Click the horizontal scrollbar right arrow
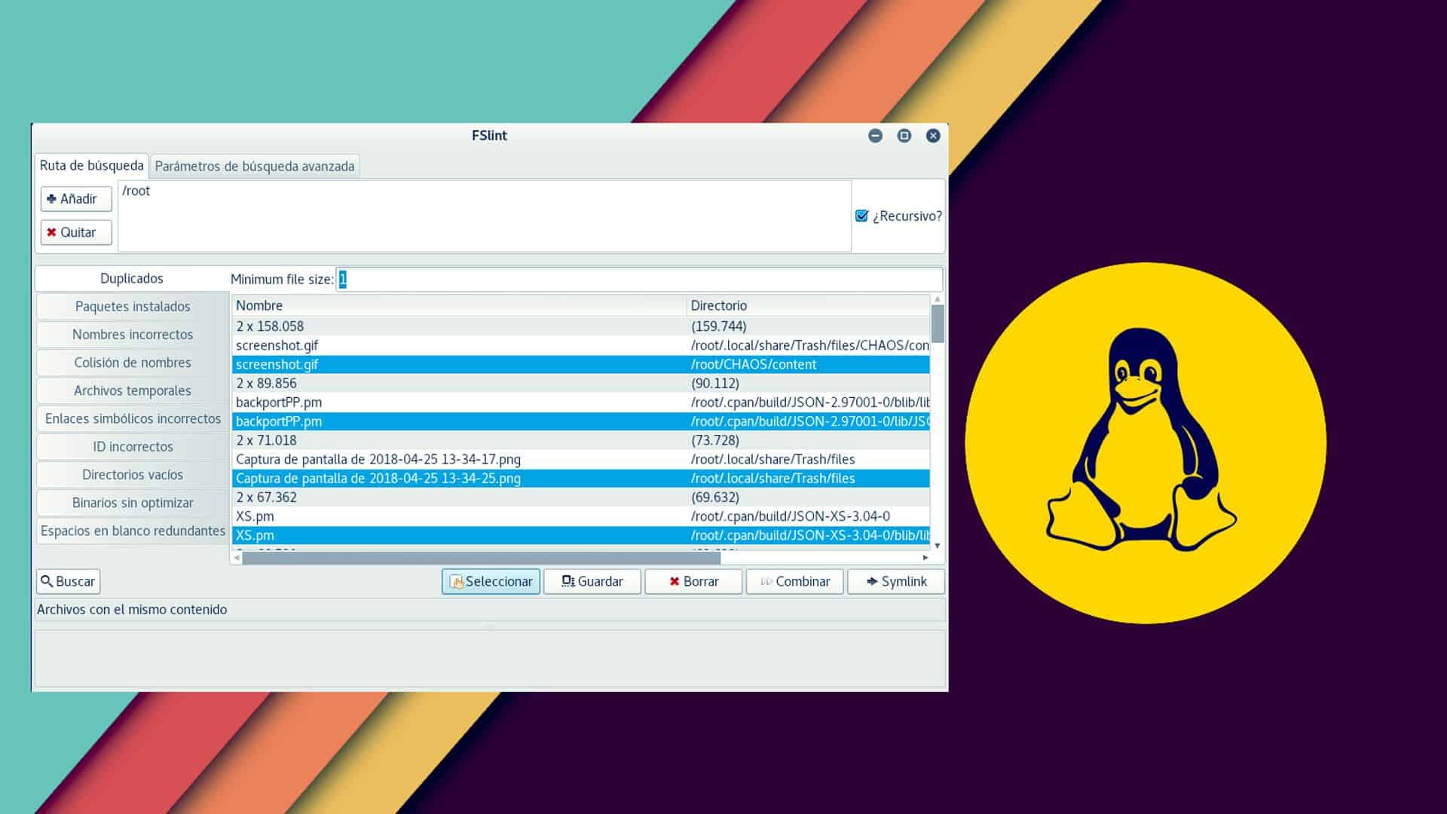This screenshot has height=814, width=1447. coord(925,558)
